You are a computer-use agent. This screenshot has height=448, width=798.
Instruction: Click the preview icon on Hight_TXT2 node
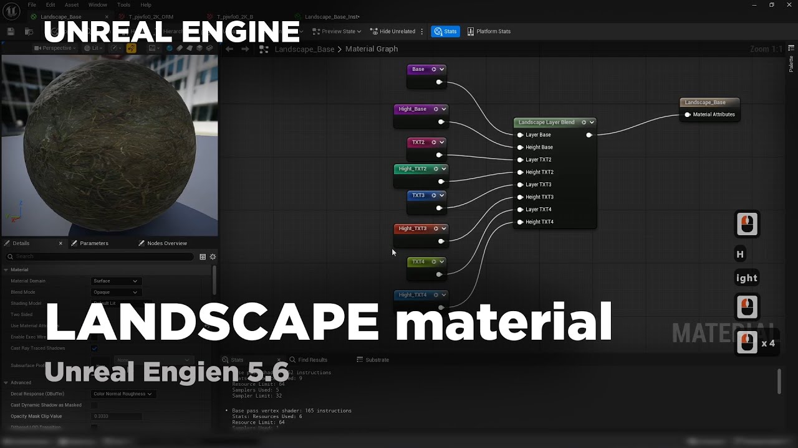pos(436,169)
